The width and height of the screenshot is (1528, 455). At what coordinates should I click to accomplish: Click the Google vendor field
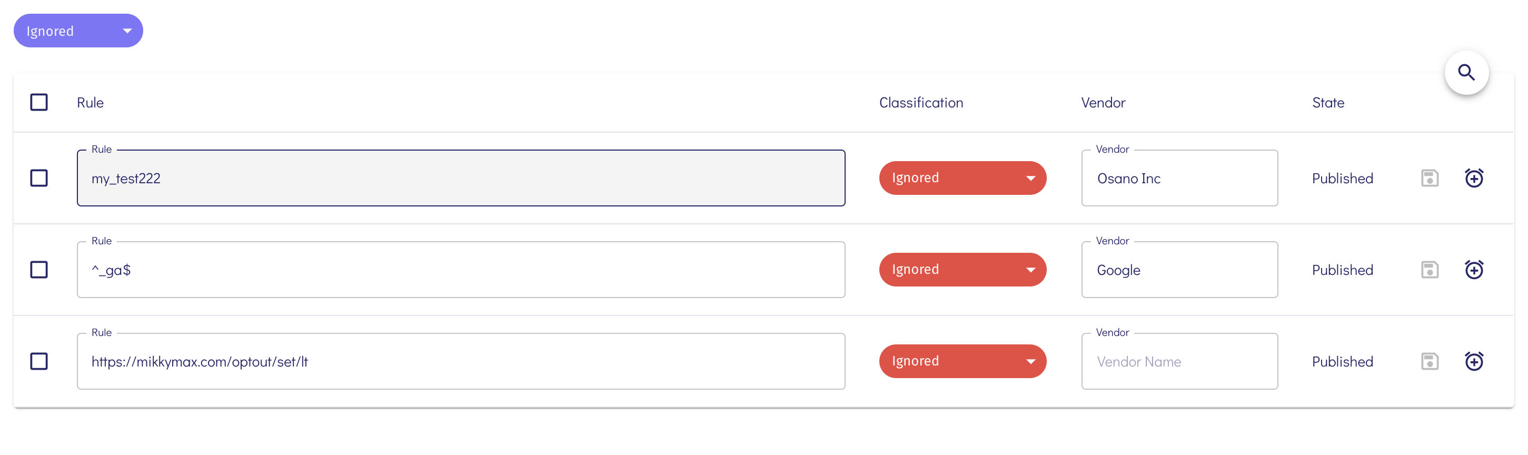click(1179, 271)
